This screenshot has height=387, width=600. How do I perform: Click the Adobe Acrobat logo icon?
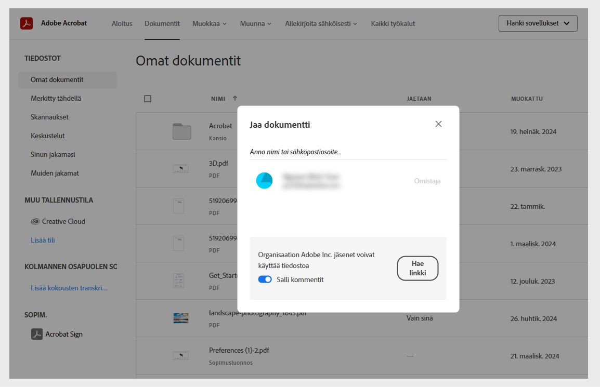pos(27,23)
